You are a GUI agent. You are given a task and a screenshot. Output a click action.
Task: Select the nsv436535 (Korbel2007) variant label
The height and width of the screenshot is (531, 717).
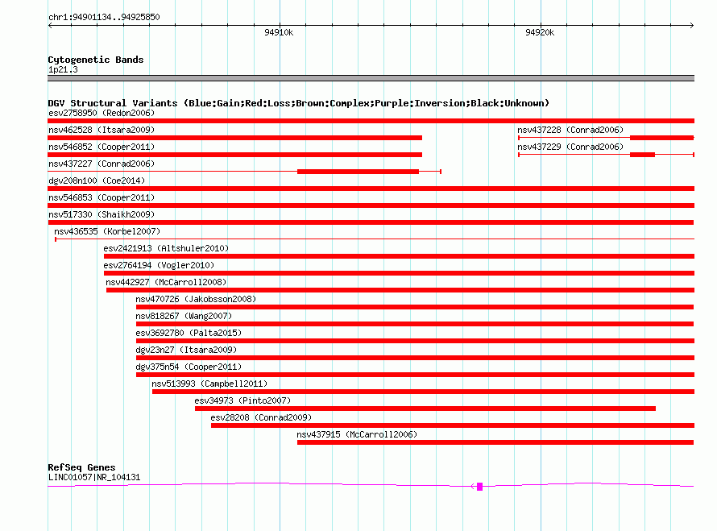pos(107,231)
